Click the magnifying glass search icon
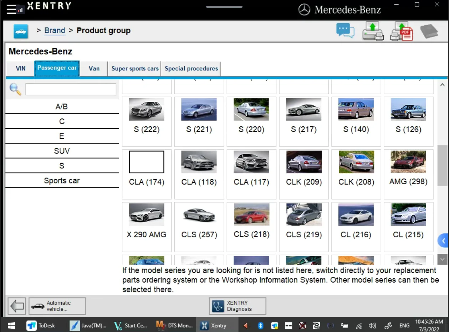 (x=15, y=89)
